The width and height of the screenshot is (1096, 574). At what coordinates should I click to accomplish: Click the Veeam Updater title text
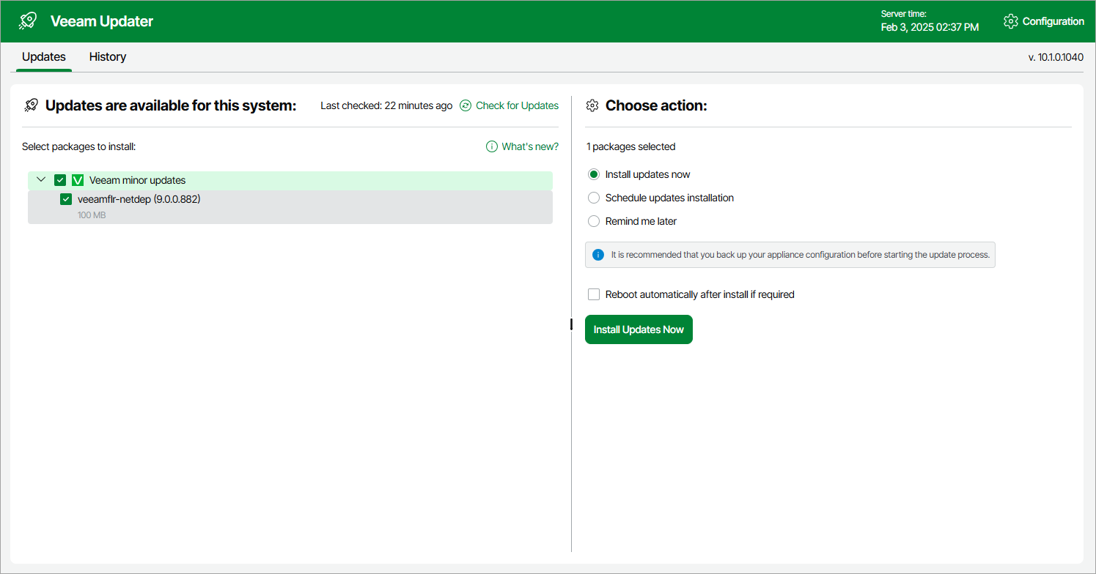(x=102, y=21)
